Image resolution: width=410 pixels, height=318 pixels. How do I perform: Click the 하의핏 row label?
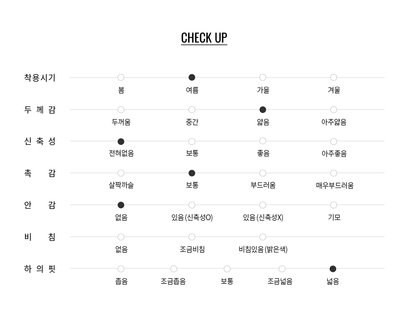click(40, 269)
